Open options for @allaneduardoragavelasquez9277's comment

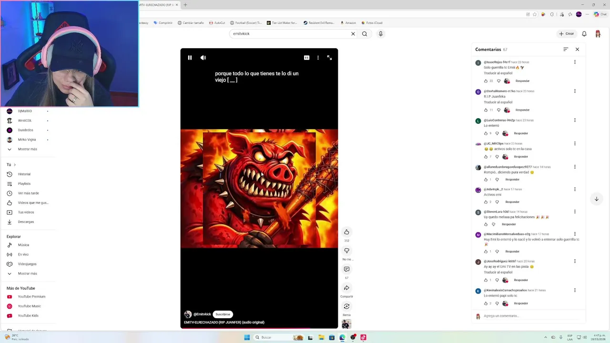click(x=575, y=167)
